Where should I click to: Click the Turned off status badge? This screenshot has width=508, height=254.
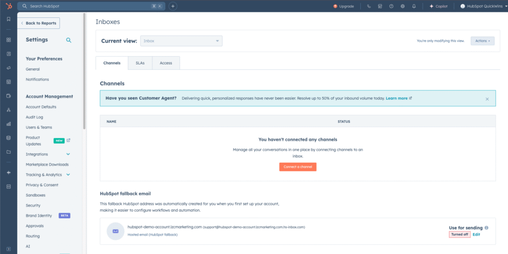coord(460,235)
